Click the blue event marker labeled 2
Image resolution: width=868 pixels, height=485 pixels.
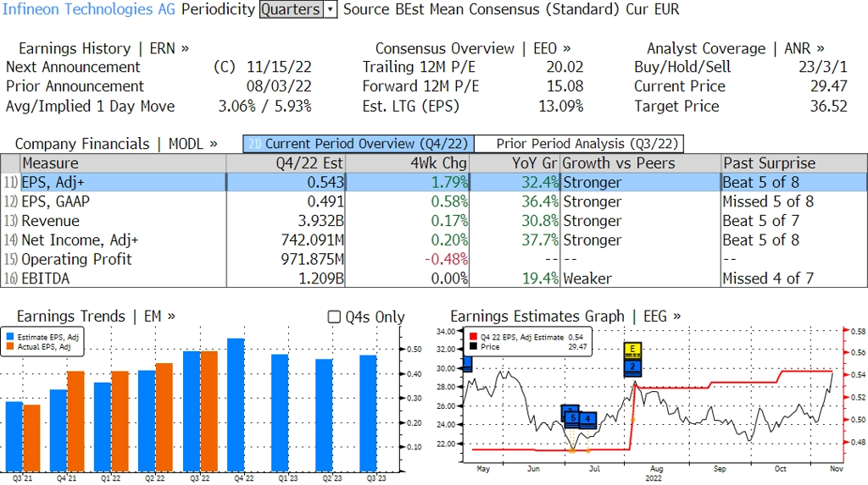[x=632, y=367]
